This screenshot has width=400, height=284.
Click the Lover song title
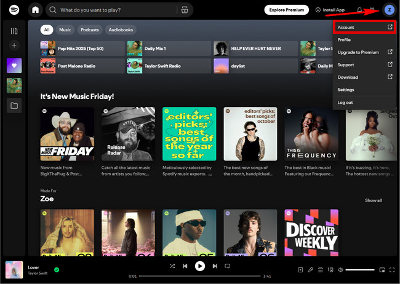(33, 267)
